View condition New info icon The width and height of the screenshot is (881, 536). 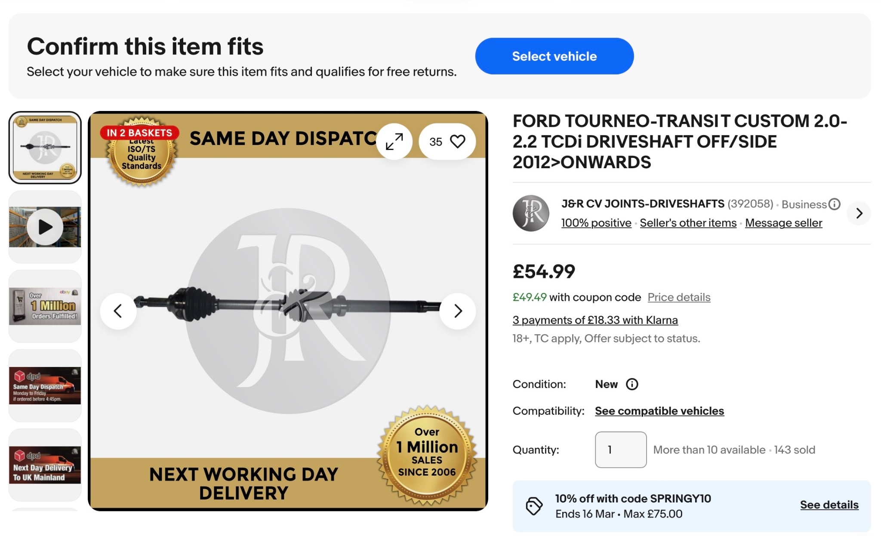click(632, 384)
